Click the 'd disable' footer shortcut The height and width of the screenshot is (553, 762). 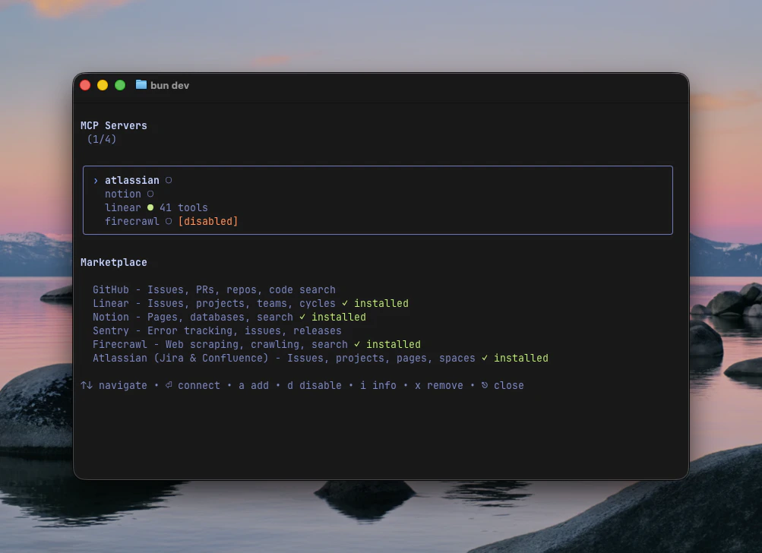315,385
